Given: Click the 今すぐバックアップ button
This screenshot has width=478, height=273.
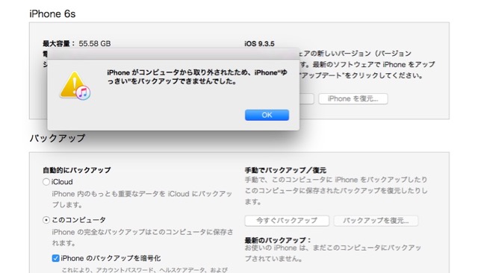Looking at the screenshot, I should click(287, 221).
